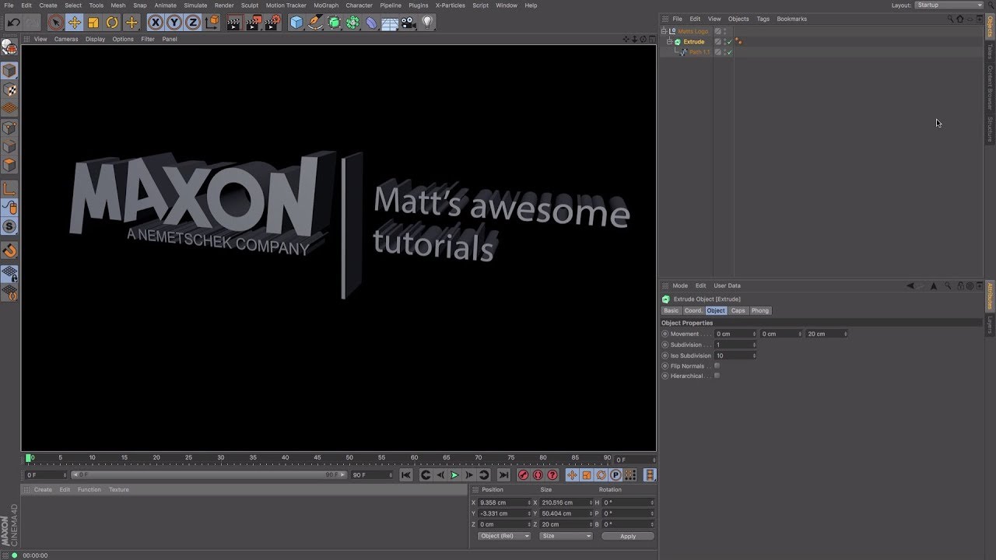This screenshot has width=996, height=560.
Task: Enable the Flip Normals checkbox
Action: click(717, 366)
